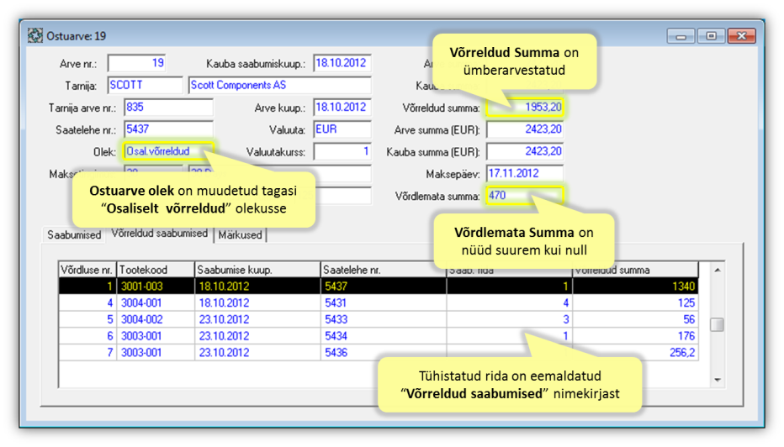Screen dimensions: 784x447
Task: Select row with Tootekood 3004-001
Action: pyautogui.click(x=378, y=302)
